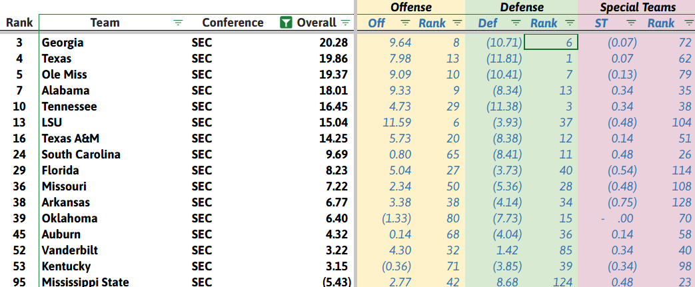Image resolution: width=695 pixels, height=287 pixels.
Task: Select Oklahoma's special teams value .00
Action: 617,218
